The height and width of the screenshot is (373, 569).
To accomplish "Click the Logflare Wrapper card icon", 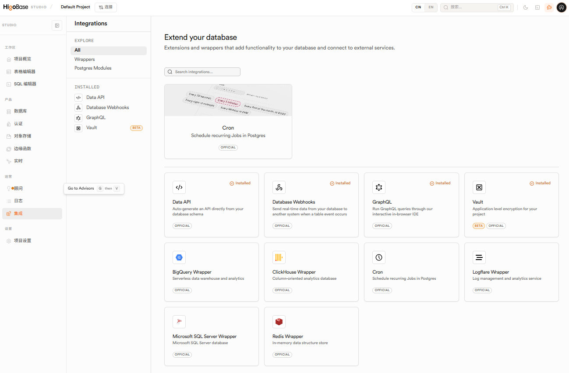I will pos(479,257).
